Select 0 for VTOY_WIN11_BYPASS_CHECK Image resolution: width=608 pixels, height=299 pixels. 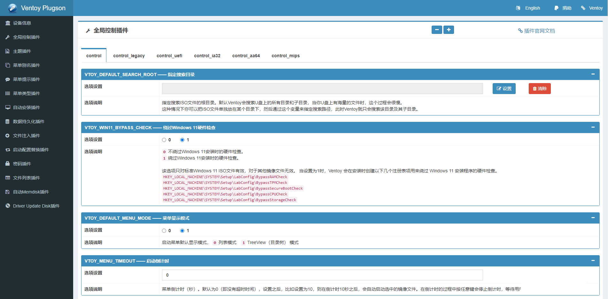(164, 140)
